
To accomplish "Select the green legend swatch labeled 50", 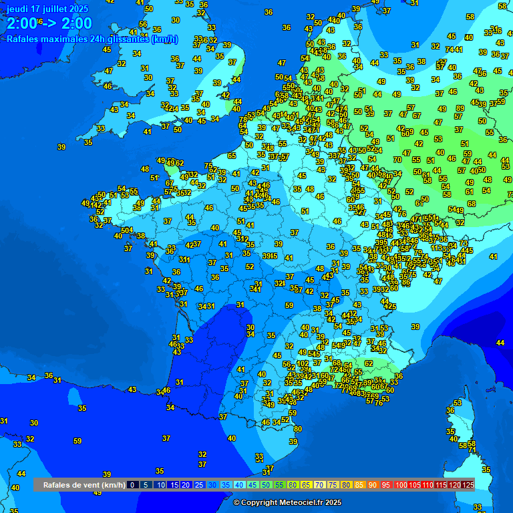I will coord(266,485).
